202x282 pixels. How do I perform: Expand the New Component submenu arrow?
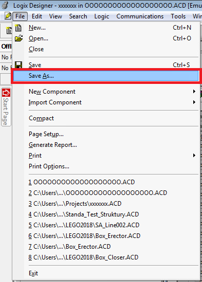pos(194,92)
